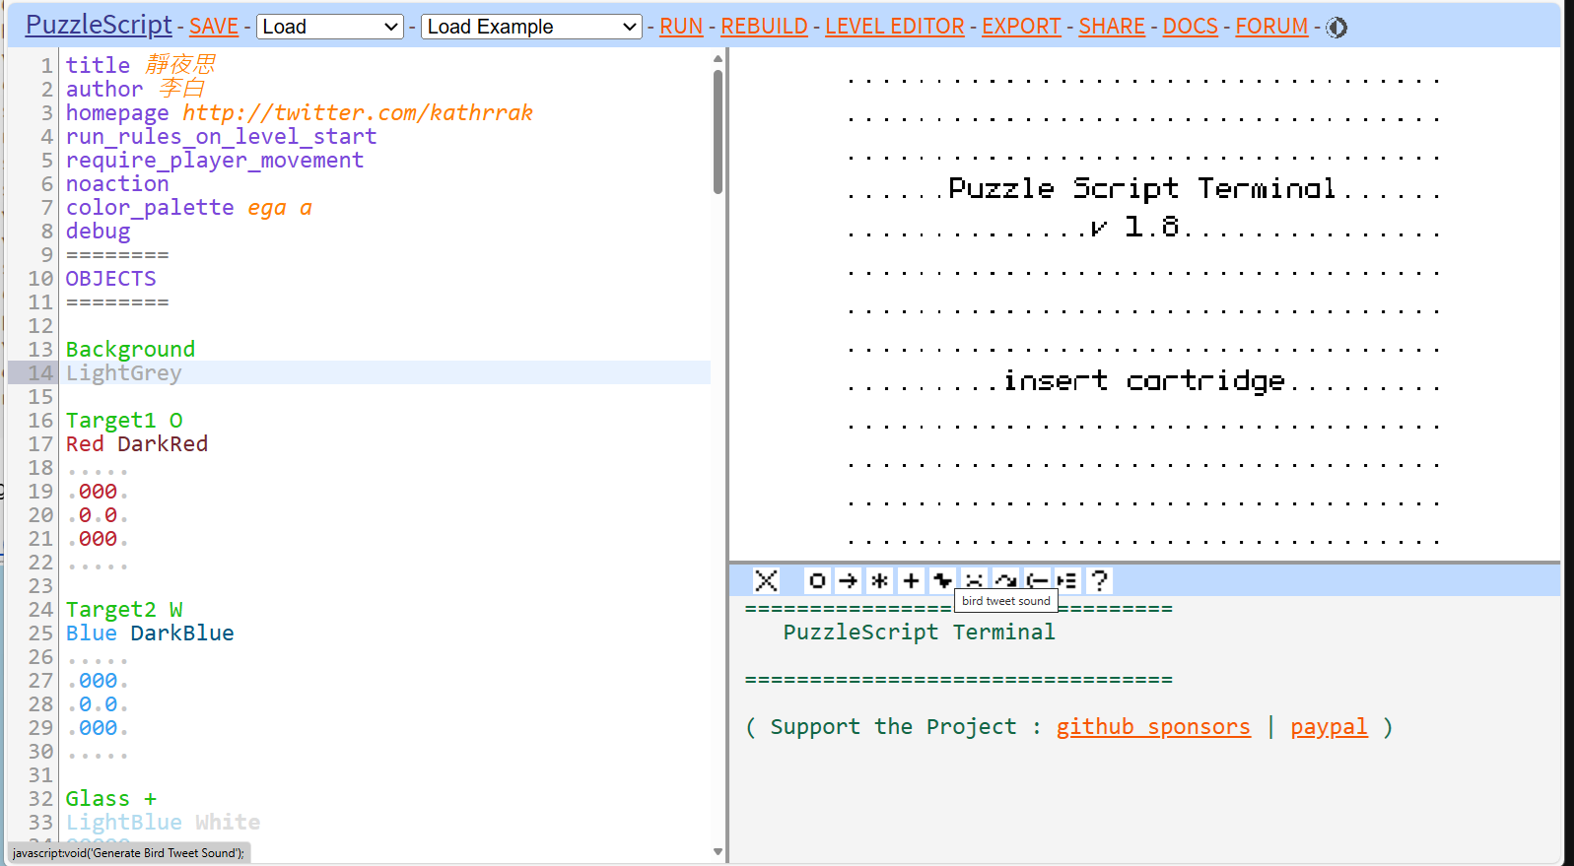Click the code editor scroll-down arrow
Image resolution: width=1574 pixels, height=866 pixels.
pos(718,852)
